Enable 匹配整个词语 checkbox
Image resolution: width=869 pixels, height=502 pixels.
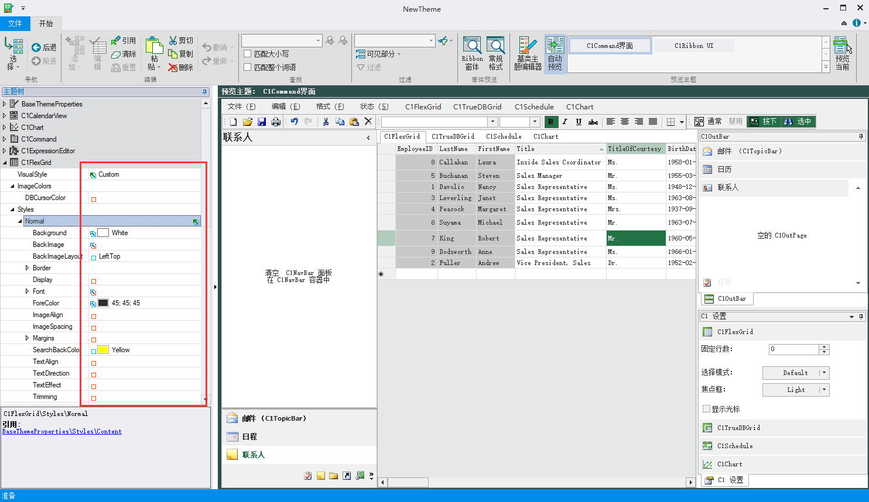(x=247, y=67)
